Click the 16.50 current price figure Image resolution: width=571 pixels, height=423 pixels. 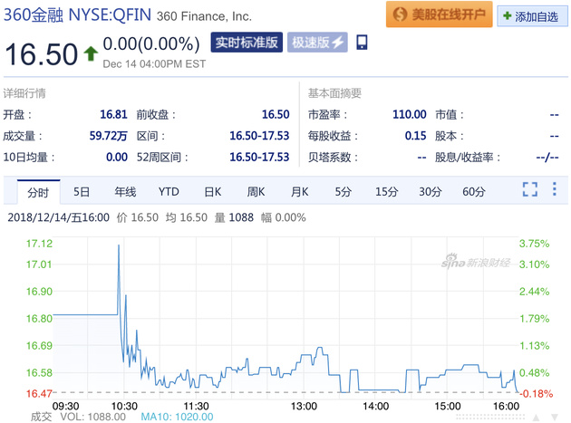point(41,54)
